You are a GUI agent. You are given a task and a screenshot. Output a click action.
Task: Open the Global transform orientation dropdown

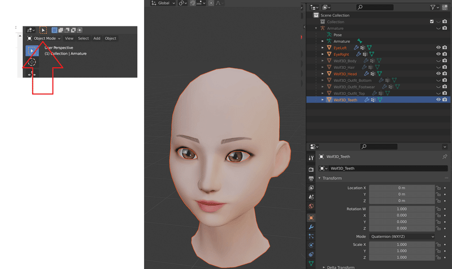click(x=163, y=3)
